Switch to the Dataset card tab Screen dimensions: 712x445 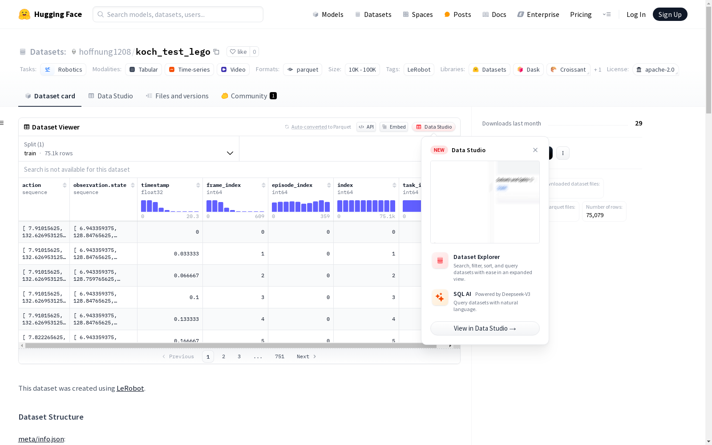(50, 96)
